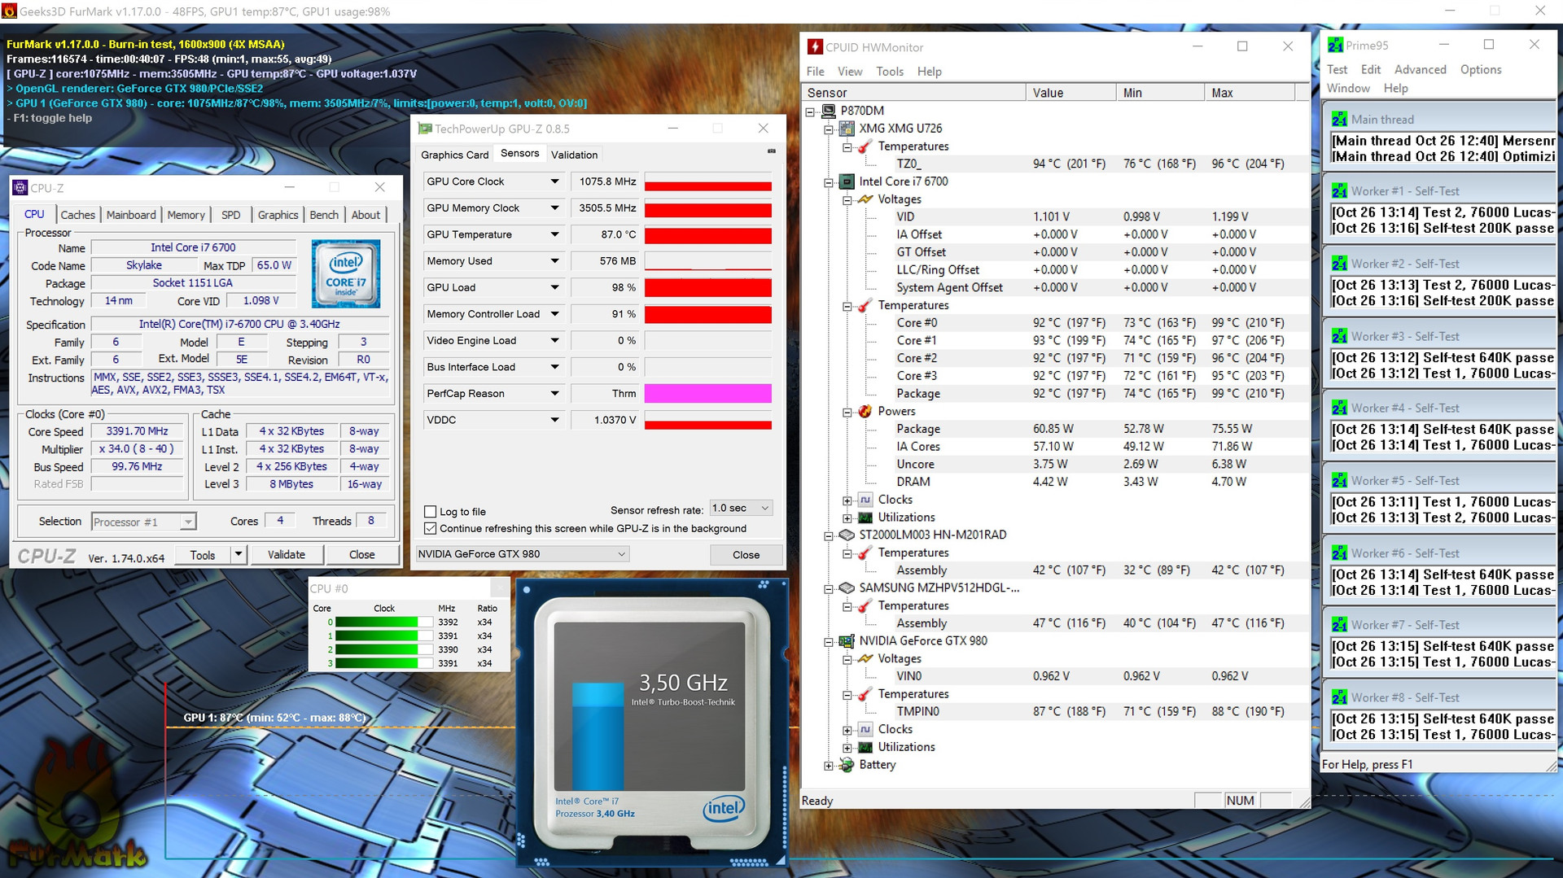Click the thermometer icon under XMG U726
The width and height of the screenshot is (1563, 878).
(865, 146)
